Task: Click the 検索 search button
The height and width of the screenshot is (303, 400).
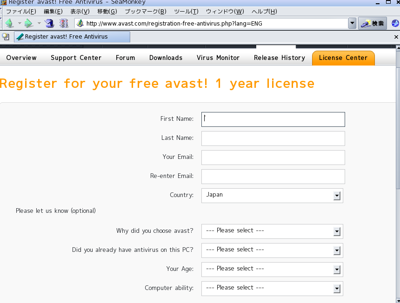Action: (373, 23)
